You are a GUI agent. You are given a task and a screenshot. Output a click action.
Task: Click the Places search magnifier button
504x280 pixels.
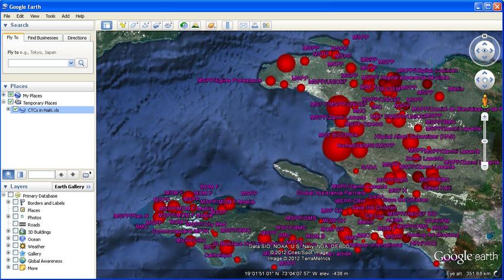(x=8, y=175)
